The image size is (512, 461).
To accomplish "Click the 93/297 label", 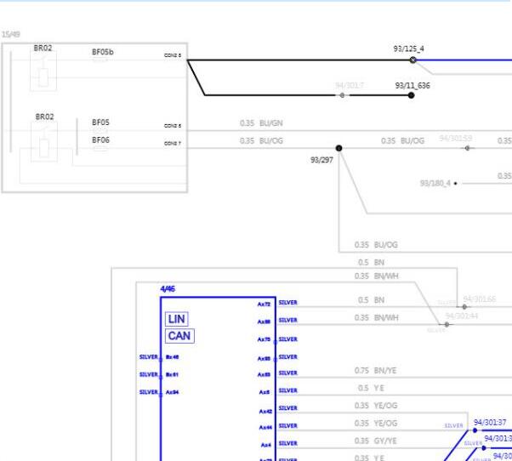I will click(x=321, y=160).
